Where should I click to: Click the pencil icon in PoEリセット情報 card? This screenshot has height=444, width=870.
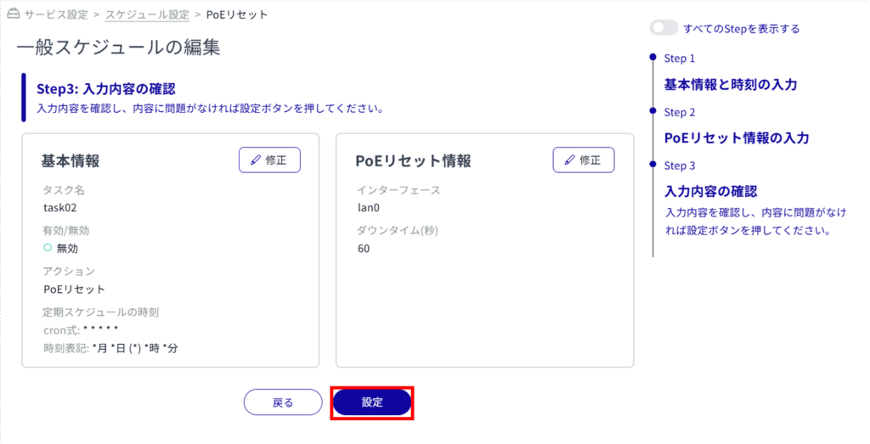[x=569, y=160]
